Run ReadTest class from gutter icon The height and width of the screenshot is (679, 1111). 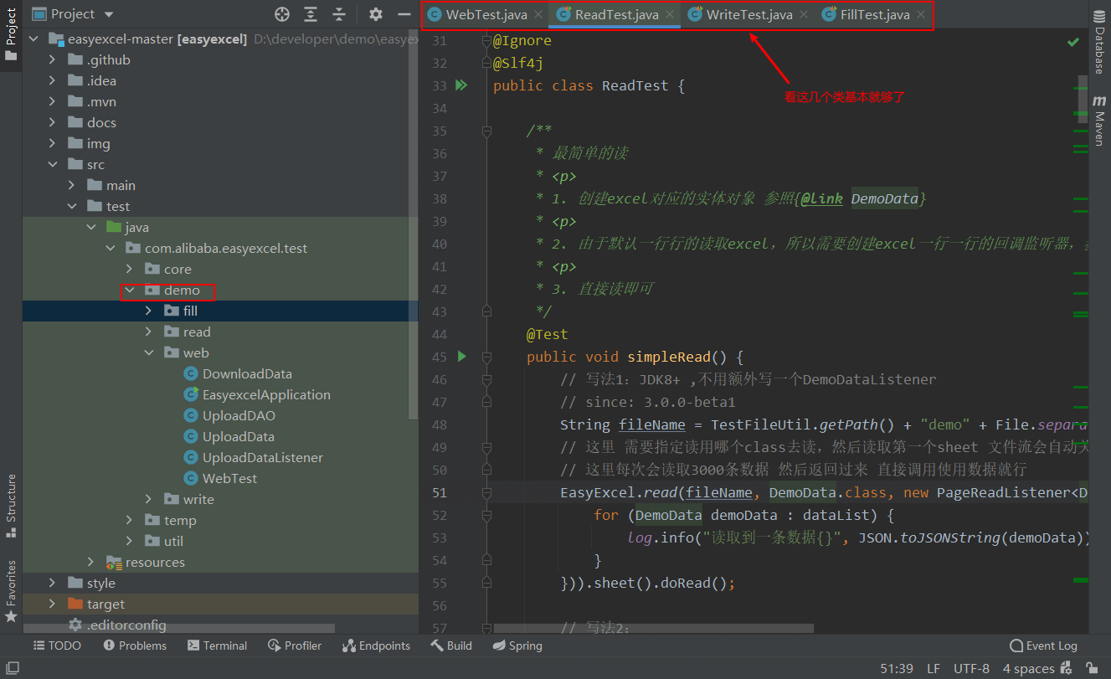click(460, 85)
